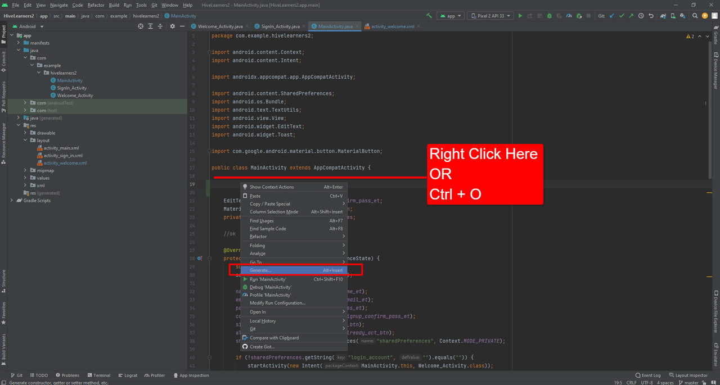The height and width of the screenshot is (385, 720).
Task: Select Show Context Actions in context menu
Action: tap(294, 187)
